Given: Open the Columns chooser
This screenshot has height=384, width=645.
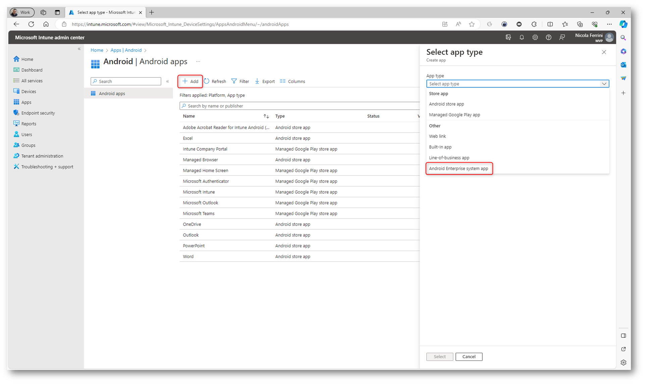Looking at the screenshot, I should tap(292, 81).
